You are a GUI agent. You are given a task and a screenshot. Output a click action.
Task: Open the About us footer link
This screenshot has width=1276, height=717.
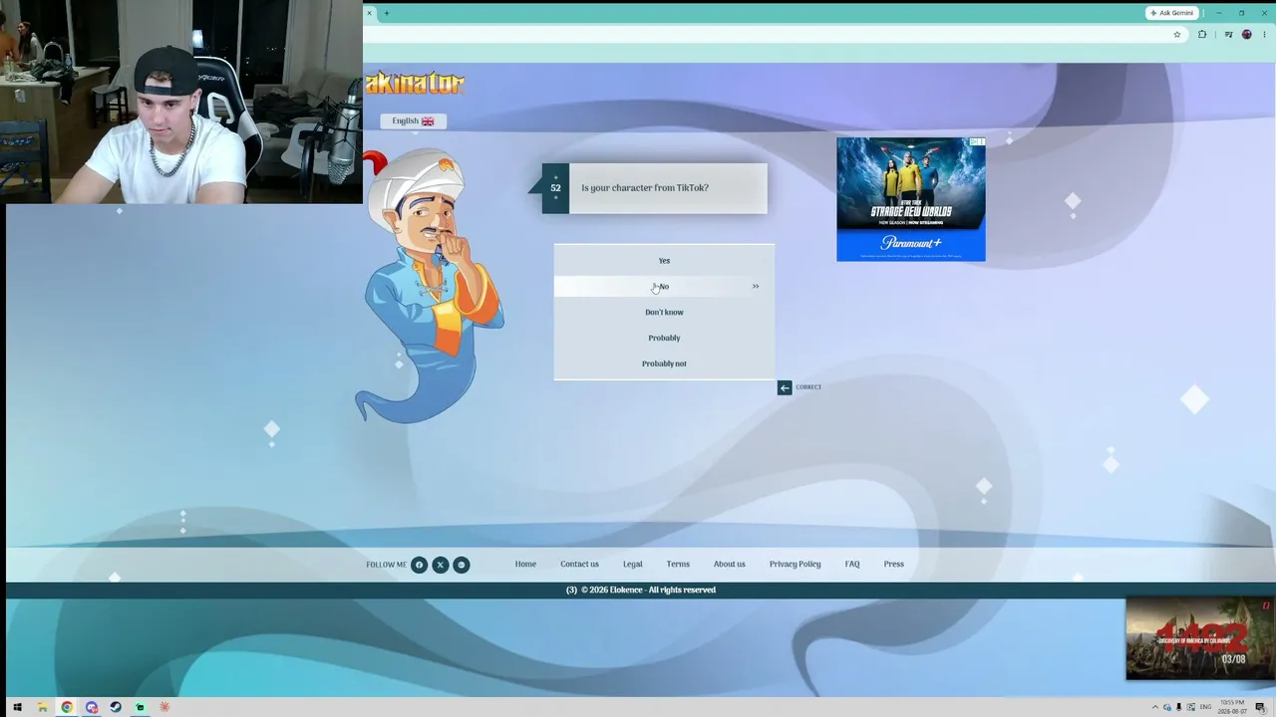point(729,565)
